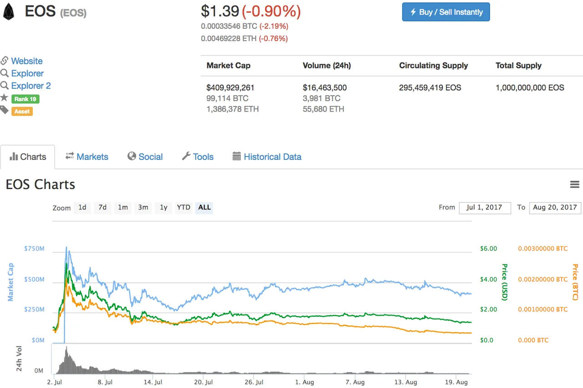
Task: Click the From date field Jul 1, 2017
Action: pyautogui.click(x=485, y=208)
